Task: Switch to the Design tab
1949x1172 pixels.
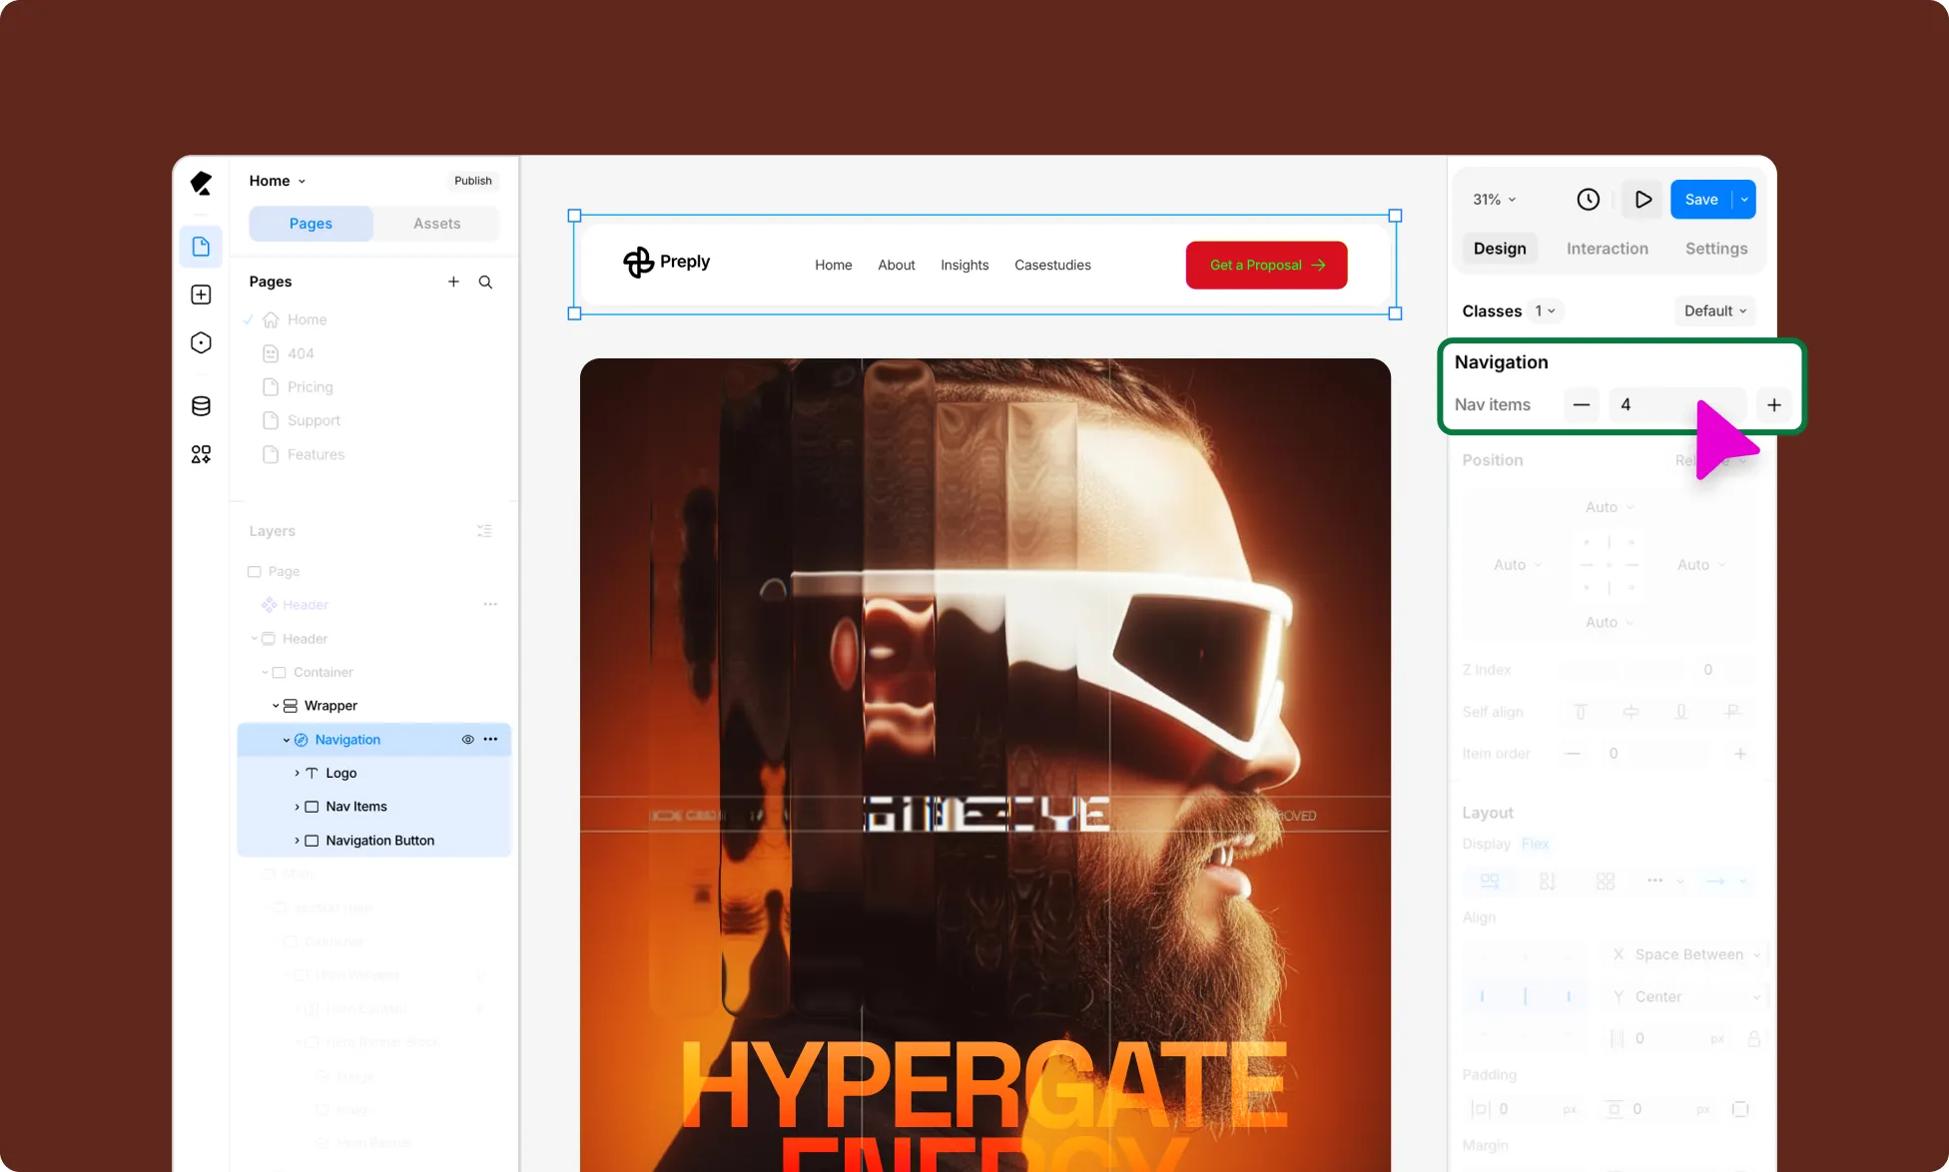Action: click(1500, 249)
